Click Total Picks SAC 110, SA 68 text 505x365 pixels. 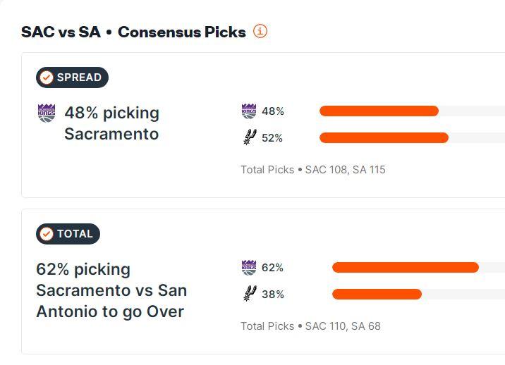point(310,326)
